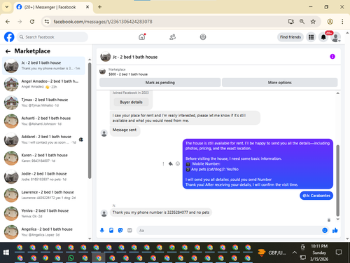The width and height of the screenshot is (350, 263).
Task: Open emoji picker in message box
Action: coord(325,230)
